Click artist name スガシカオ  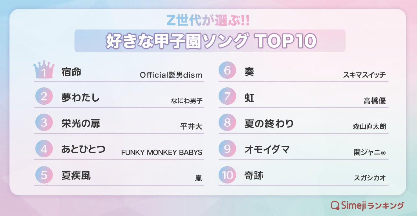370,178
